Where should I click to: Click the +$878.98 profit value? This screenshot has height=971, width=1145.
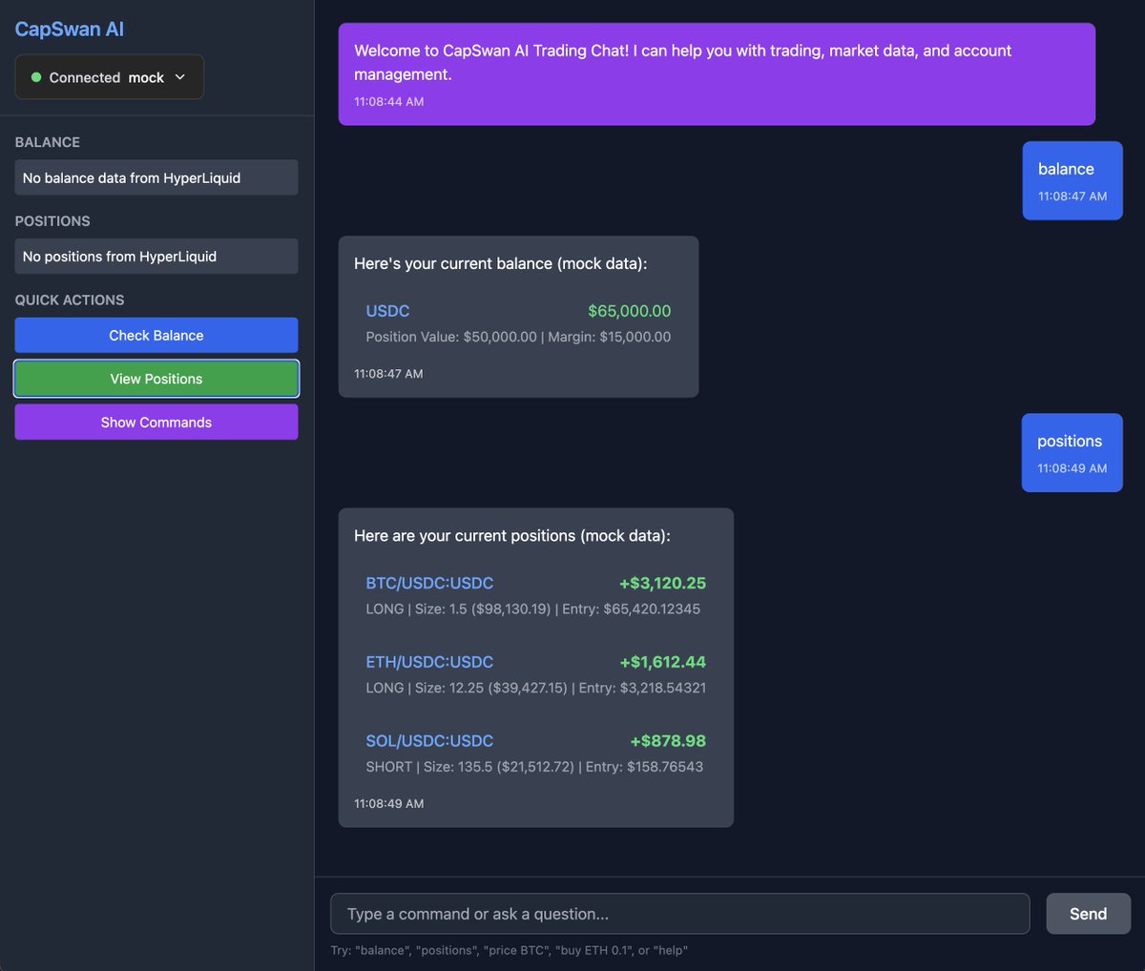[668, 740]
